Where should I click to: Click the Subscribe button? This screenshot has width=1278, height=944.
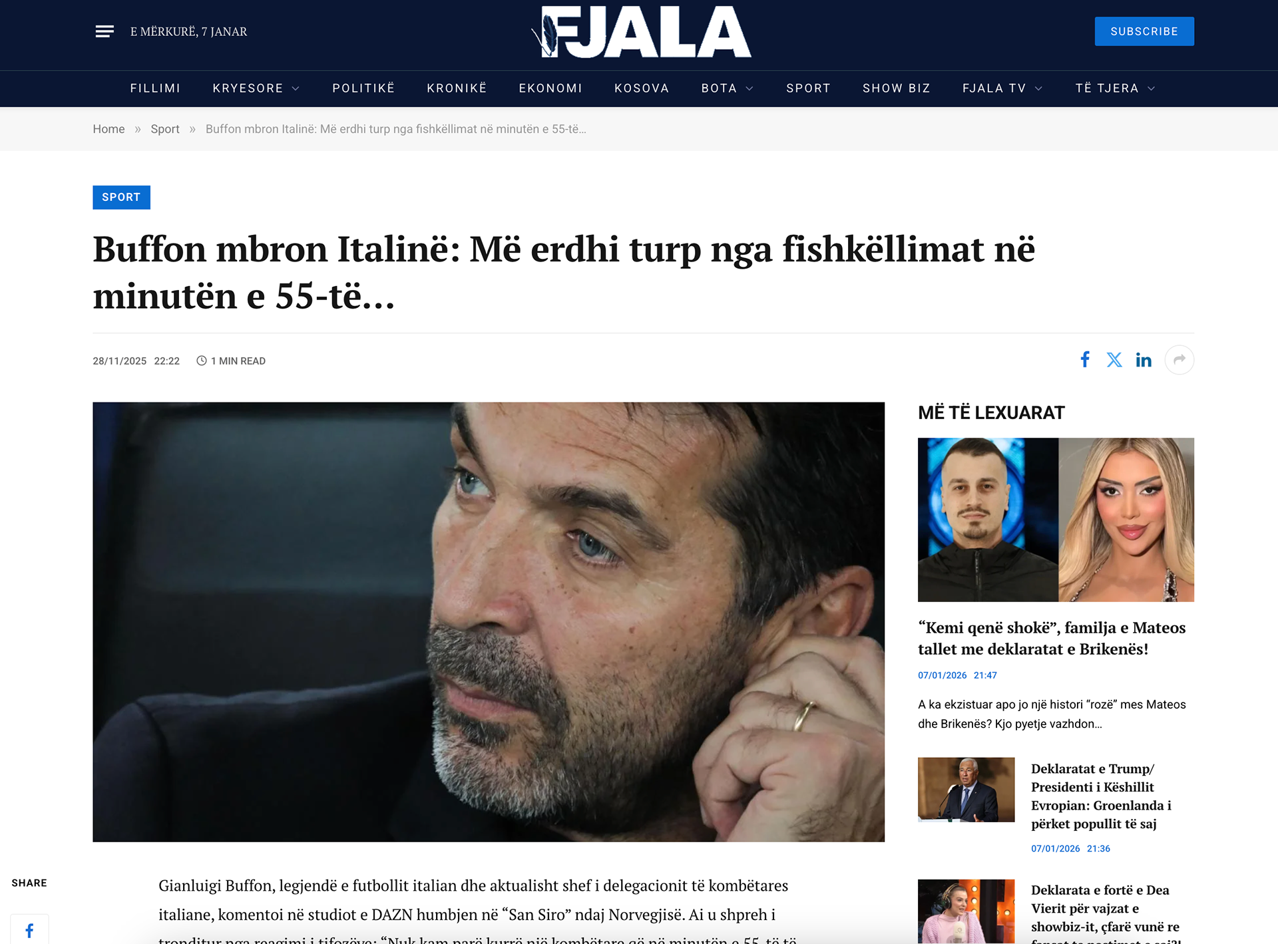[1144, 31]
